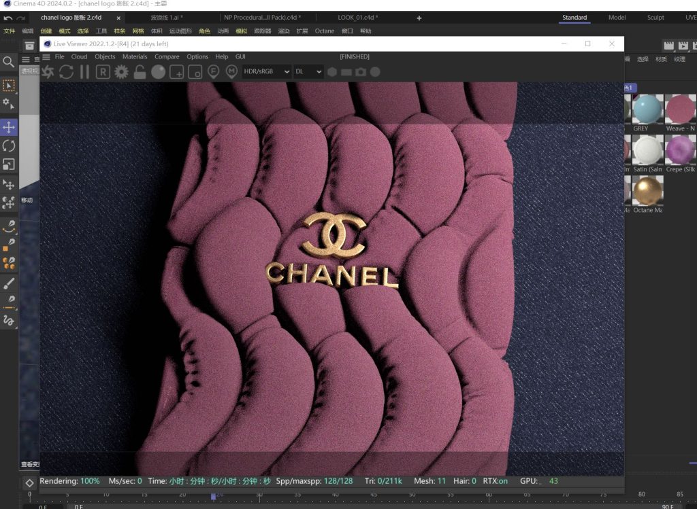Click the gray circle icon in Live Viewer toolbar
This screenshot has width=697, height=509.
375,72
